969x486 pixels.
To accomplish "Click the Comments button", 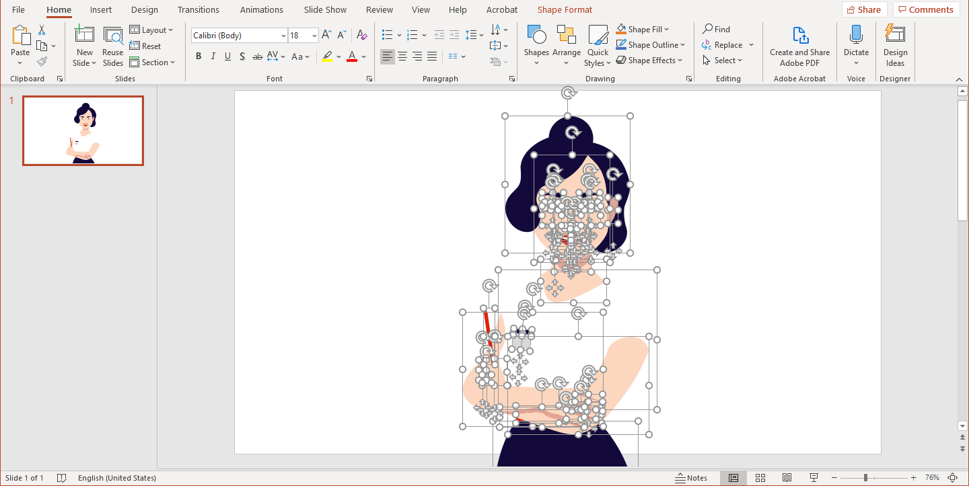I will (926, 9).
